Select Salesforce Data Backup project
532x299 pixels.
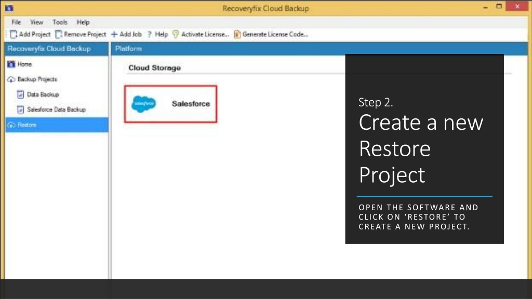(x=56, y=110)
